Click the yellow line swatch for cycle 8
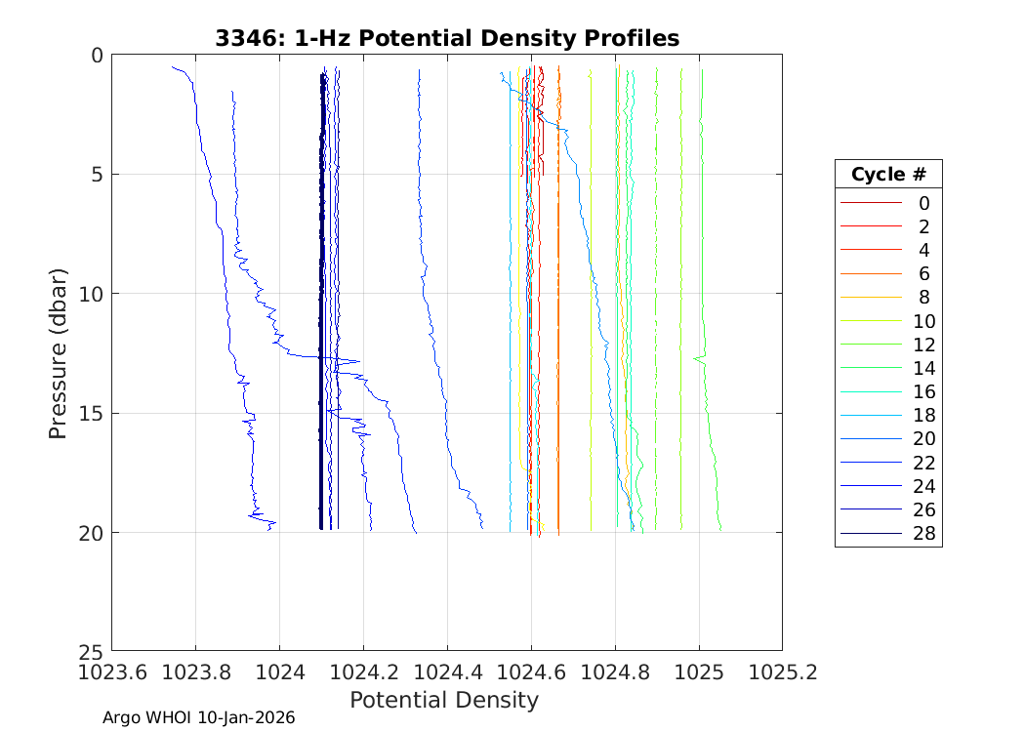This screenshot has width=1025, height=732. point(870,298)
